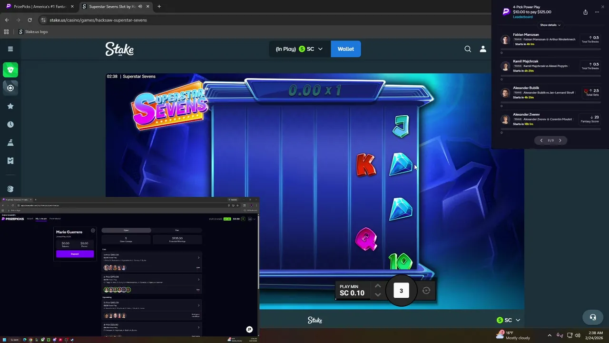Open the volume control in system tray
The height and width of the screenshot is (343, 609).
point(578,335)
